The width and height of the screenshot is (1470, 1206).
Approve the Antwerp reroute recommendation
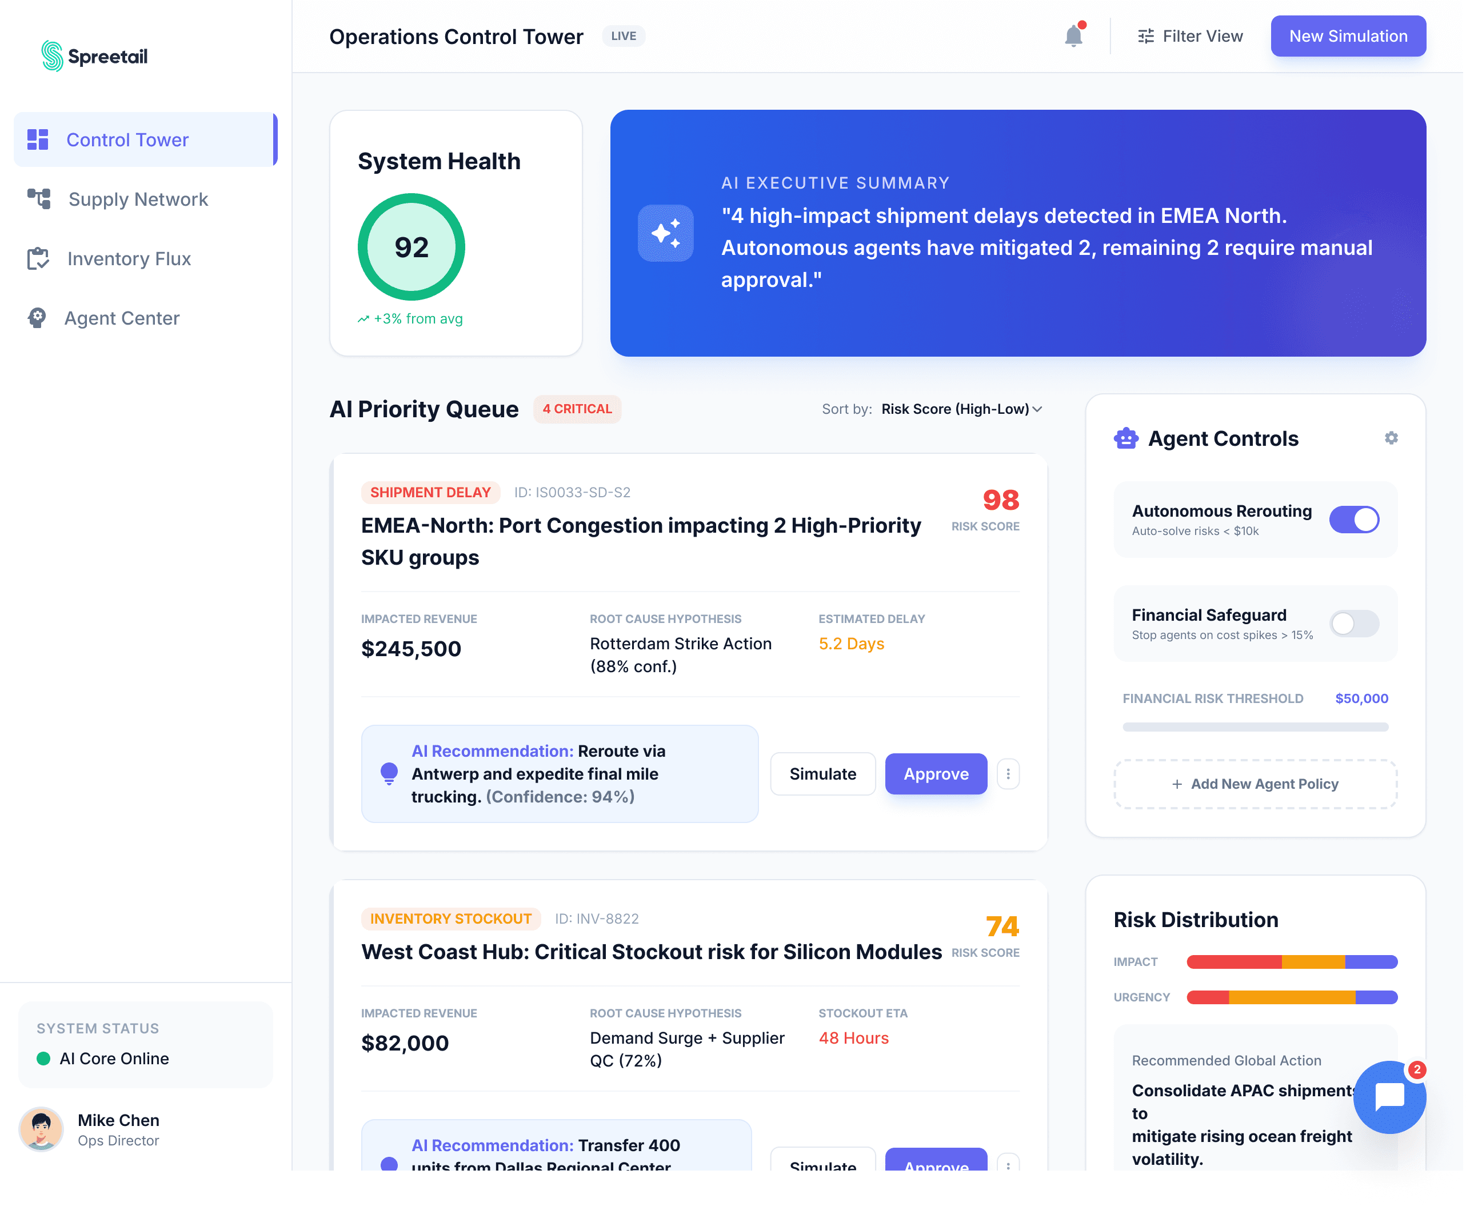(935, 773)
